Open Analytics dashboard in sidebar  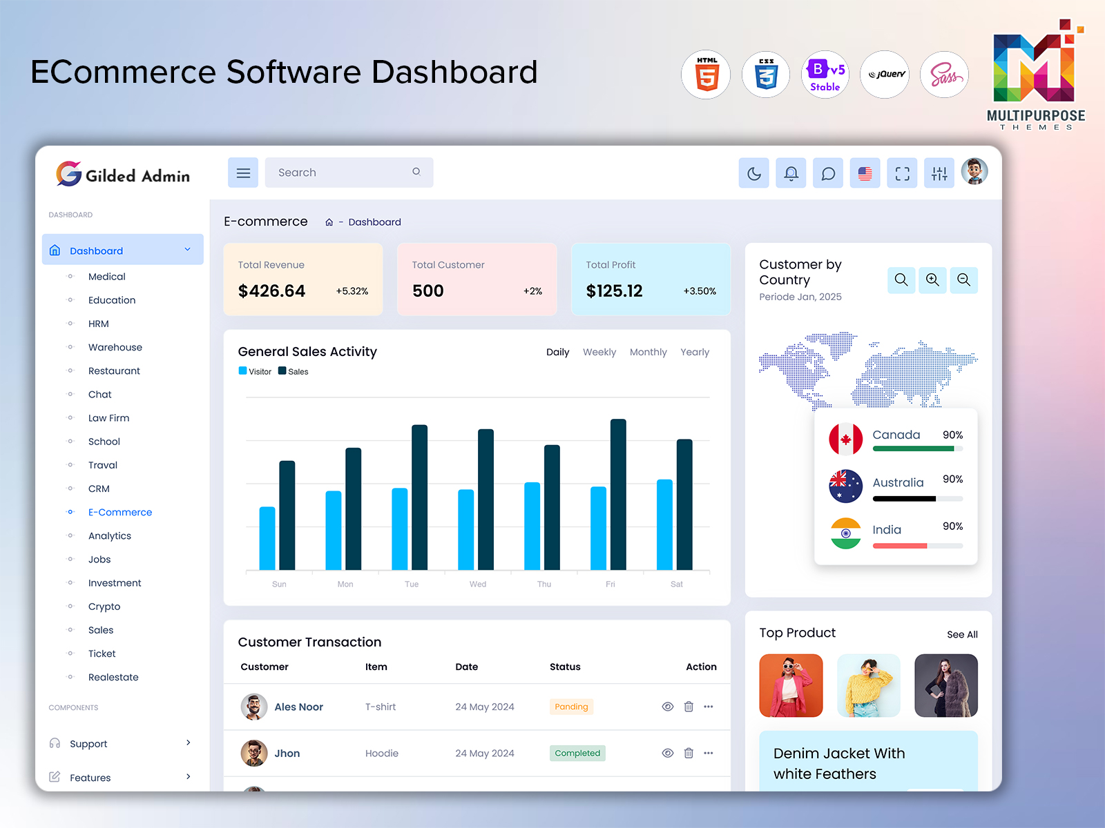point(110,536)
